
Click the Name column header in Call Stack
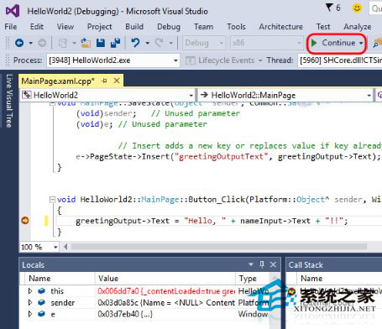[311, 279]
